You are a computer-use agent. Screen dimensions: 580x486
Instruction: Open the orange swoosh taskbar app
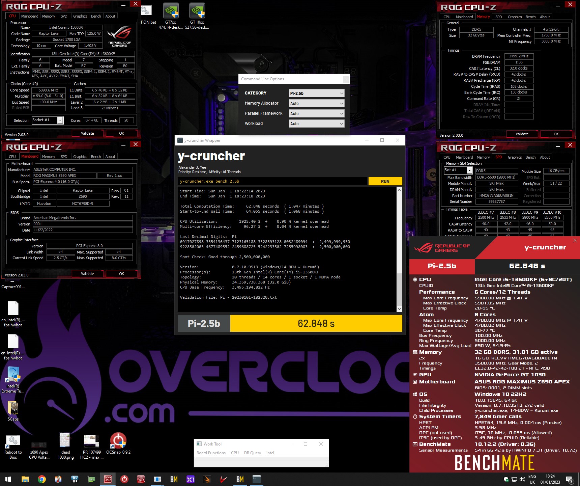[207, 479]
